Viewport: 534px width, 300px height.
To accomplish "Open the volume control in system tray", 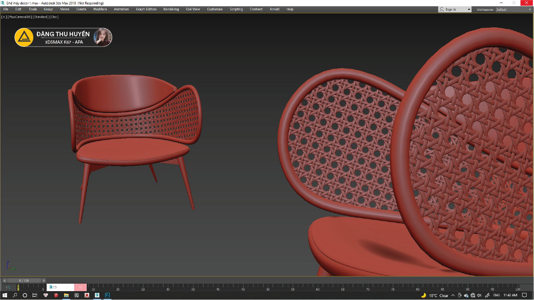I will tap(478, 295).
